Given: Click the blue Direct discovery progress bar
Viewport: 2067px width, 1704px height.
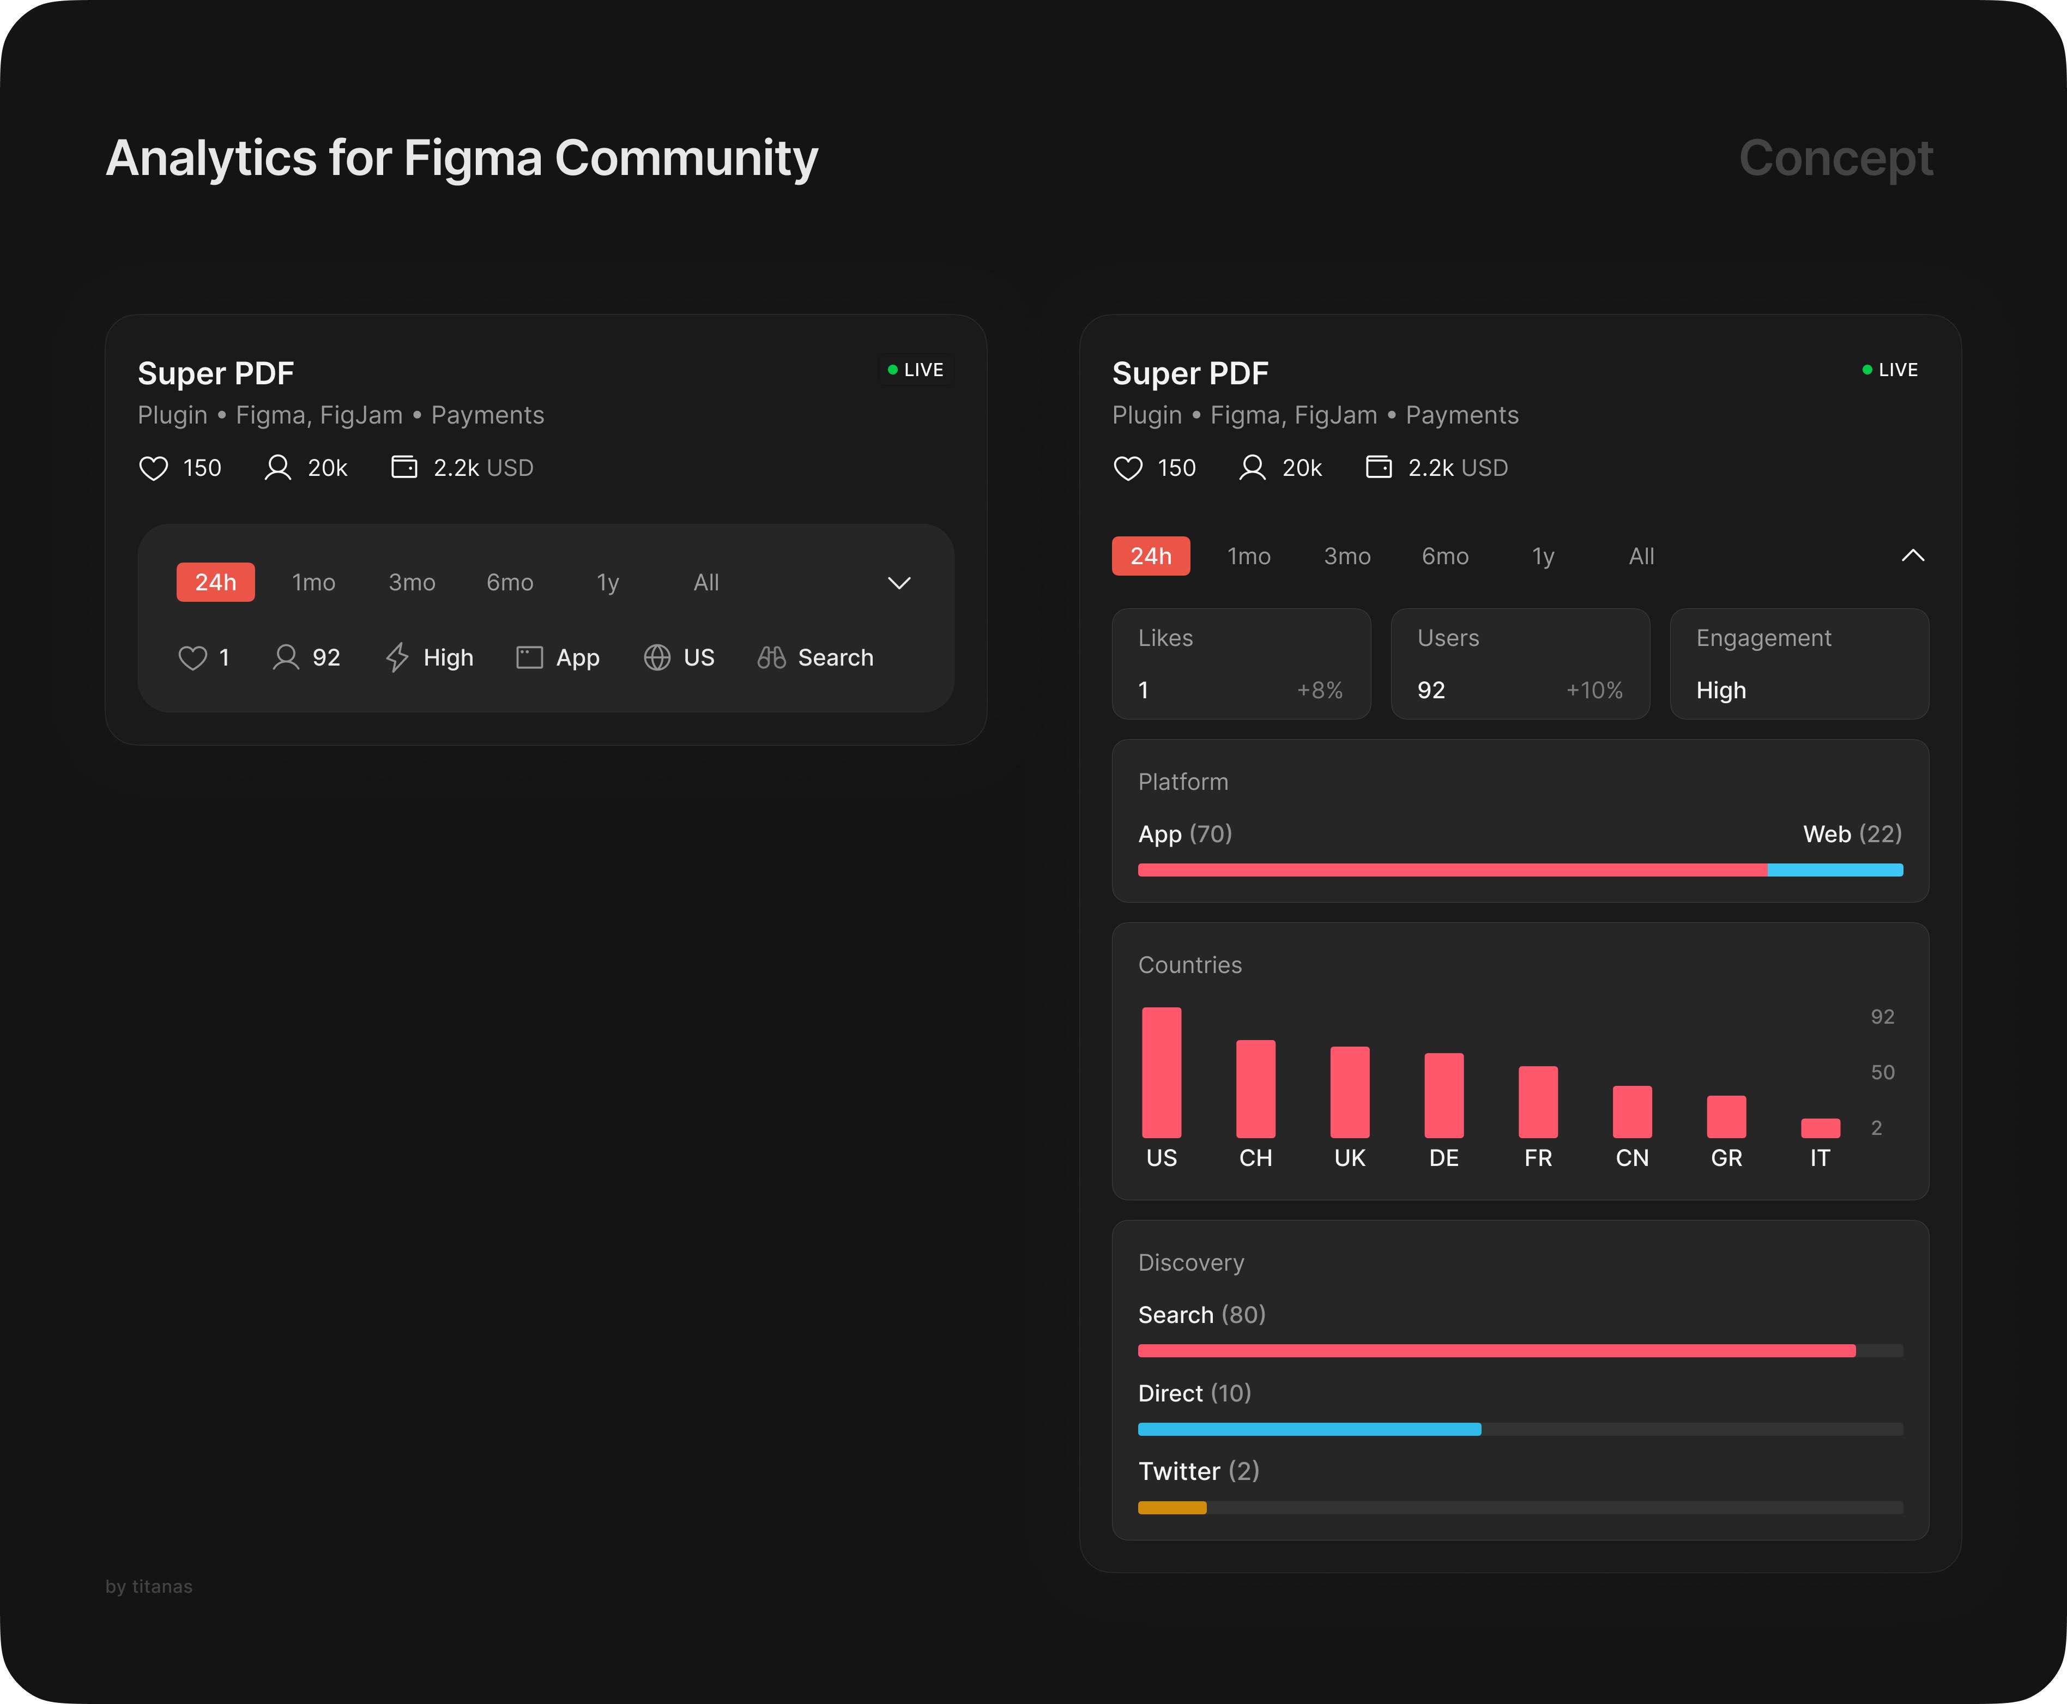Looking at the screenshot, I should 1309,1429.
